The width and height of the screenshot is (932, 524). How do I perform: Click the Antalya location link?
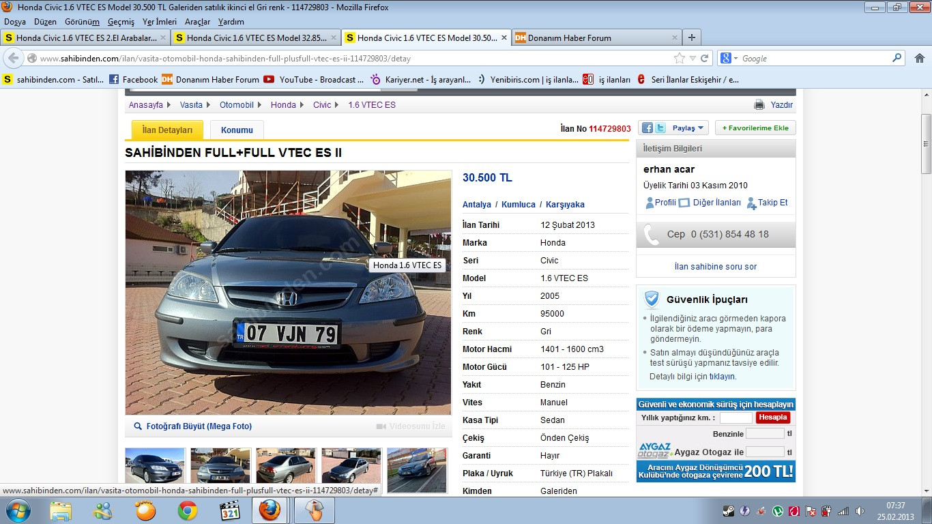(x=477, y=205)
